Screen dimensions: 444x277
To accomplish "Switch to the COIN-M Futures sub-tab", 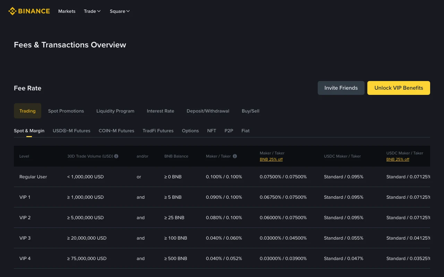I will pos(116,131).
